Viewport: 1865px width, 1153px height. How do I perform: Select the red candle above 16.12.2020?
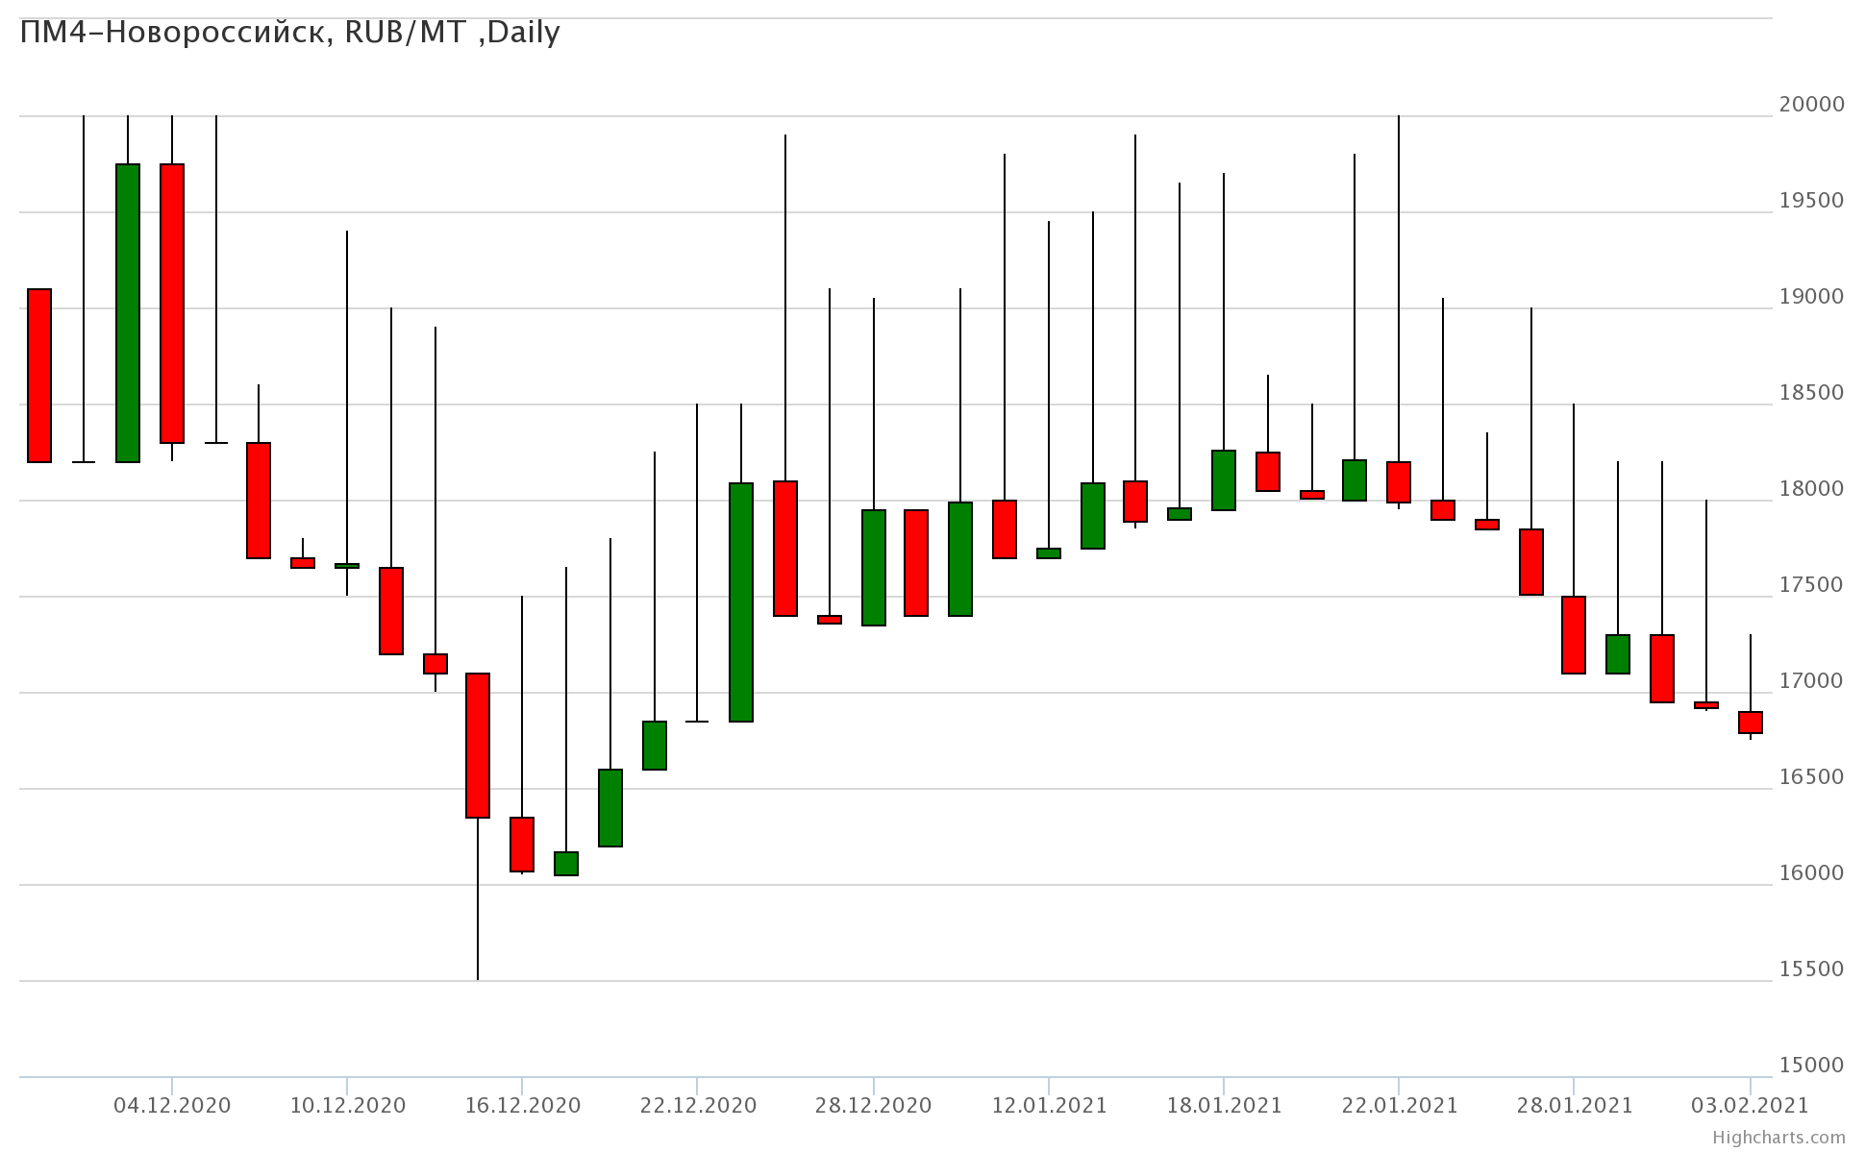[x=522, y=844]
